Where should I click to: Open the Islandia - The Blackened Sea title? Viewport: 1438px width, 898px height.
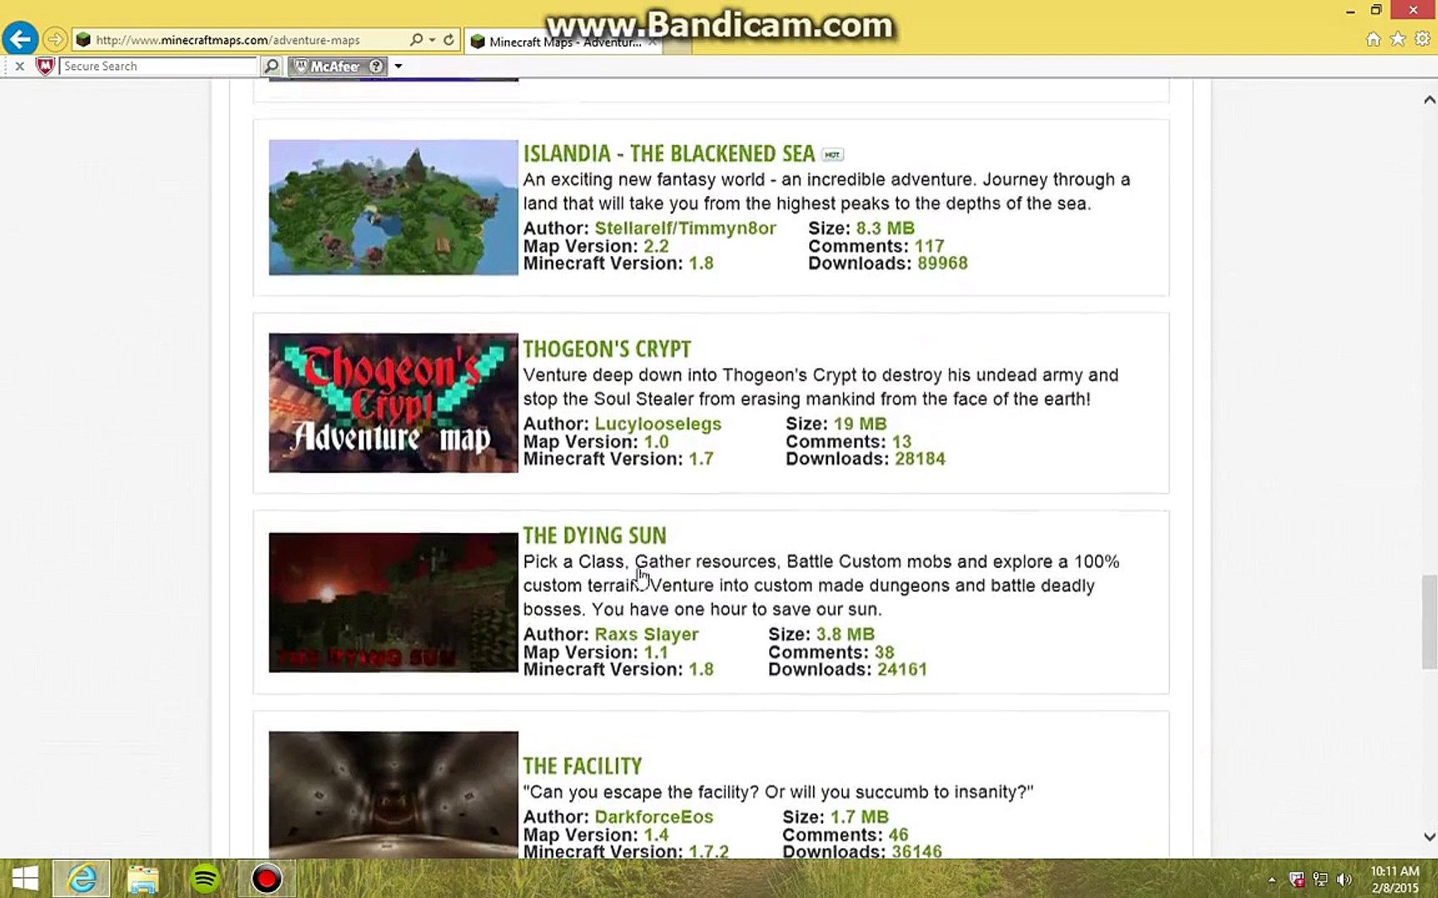669,154
